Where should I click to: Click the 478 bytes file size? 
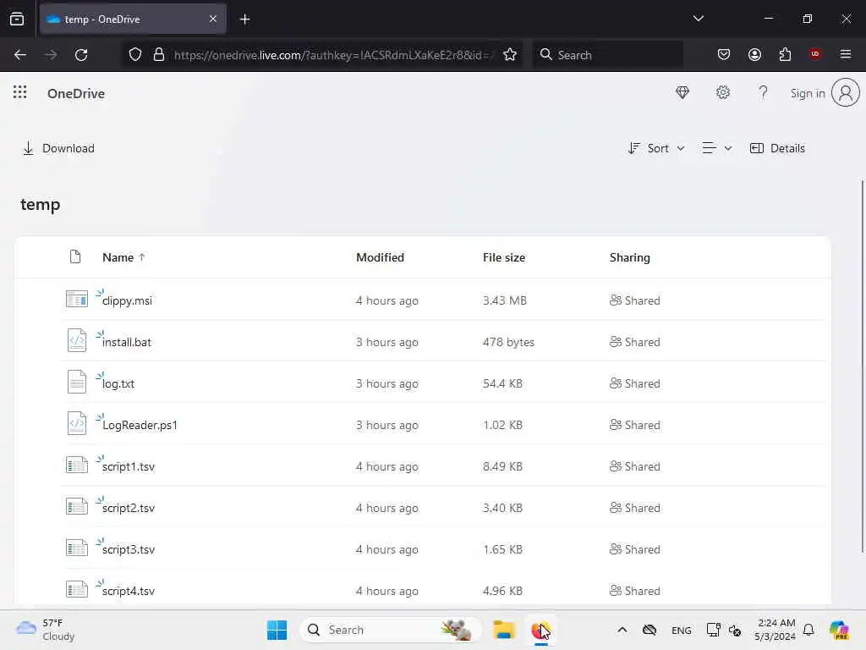point(508,342)
